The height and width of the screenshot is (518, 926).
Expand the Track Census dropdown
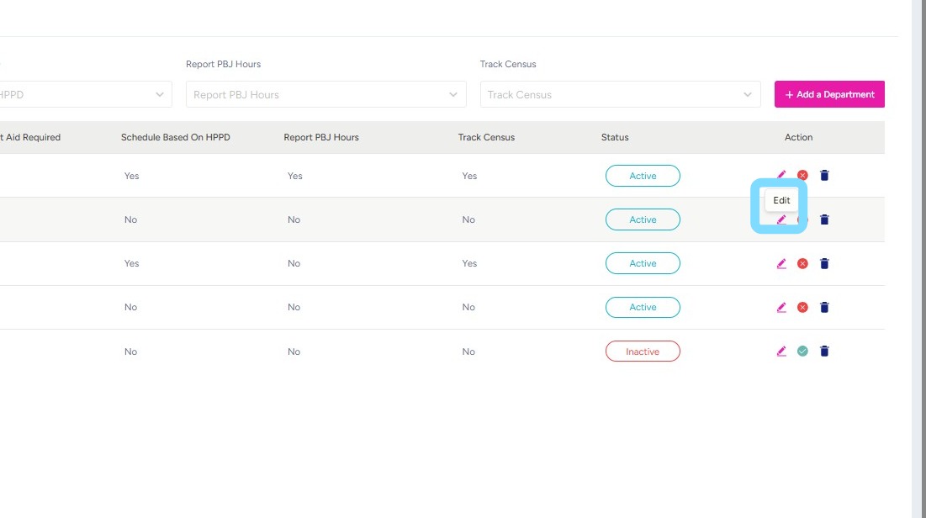tap(620, 95)
